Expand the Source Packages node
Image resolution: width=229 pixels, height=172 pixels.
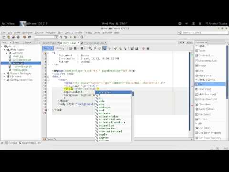point(4,73)
